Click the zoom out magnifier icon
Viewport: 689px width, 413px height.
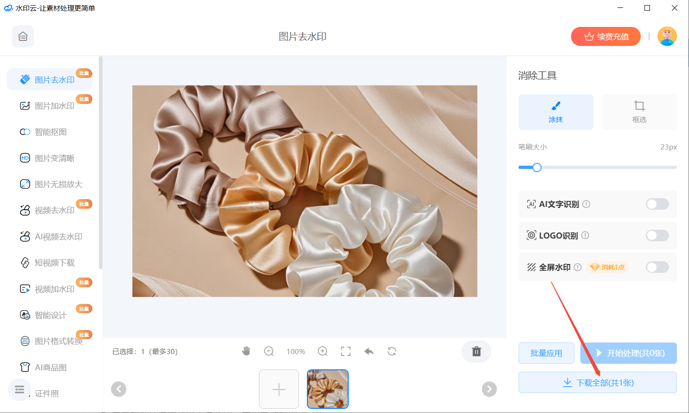269,351
